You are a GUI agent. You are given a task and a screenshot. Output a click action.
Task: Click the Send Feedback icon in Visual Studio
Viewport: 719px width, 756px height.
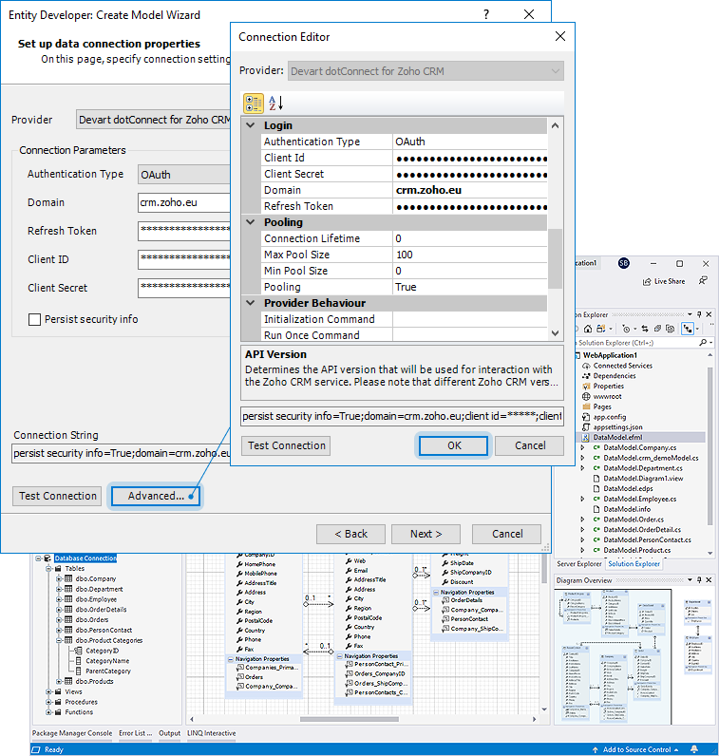coord(704,280)
